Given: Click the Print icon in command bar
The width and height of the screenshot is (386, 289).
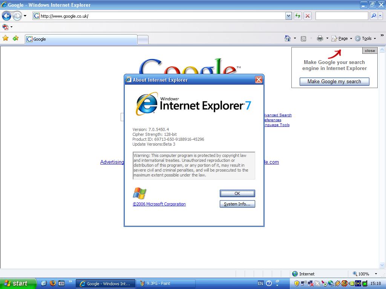Looking at the screenshot, I should [x=320, y=38].
